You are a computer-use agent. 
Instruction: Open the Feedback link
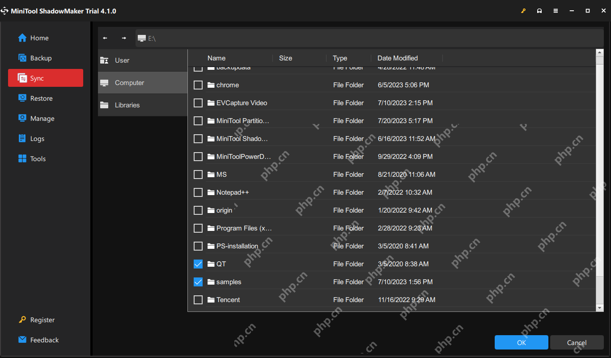(x=44, y=340)
